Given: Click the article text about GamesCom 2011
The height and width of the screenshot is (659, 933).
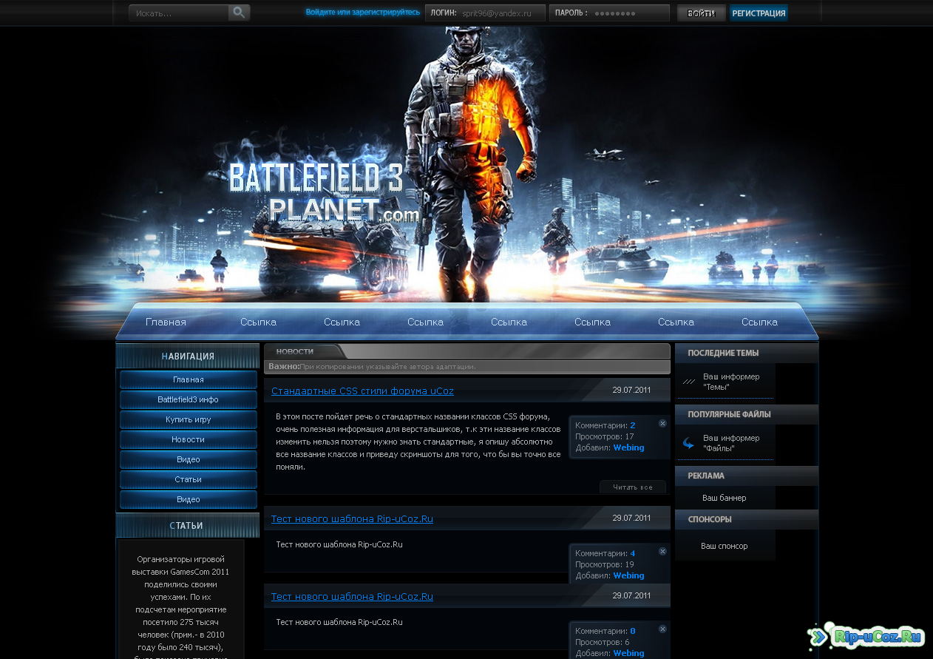Looking at the screenshot, I should [181, 606].
